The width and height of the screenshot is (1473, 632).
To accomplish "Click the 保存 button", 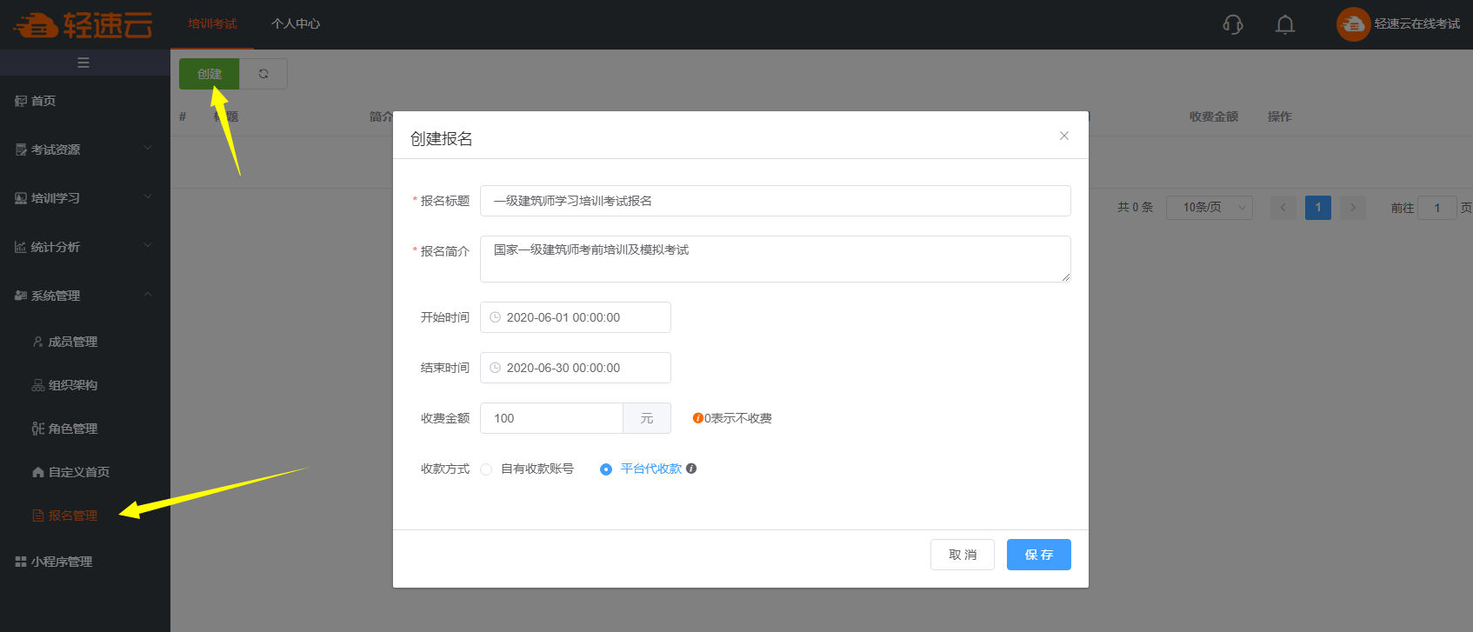I will [1039, 555].
